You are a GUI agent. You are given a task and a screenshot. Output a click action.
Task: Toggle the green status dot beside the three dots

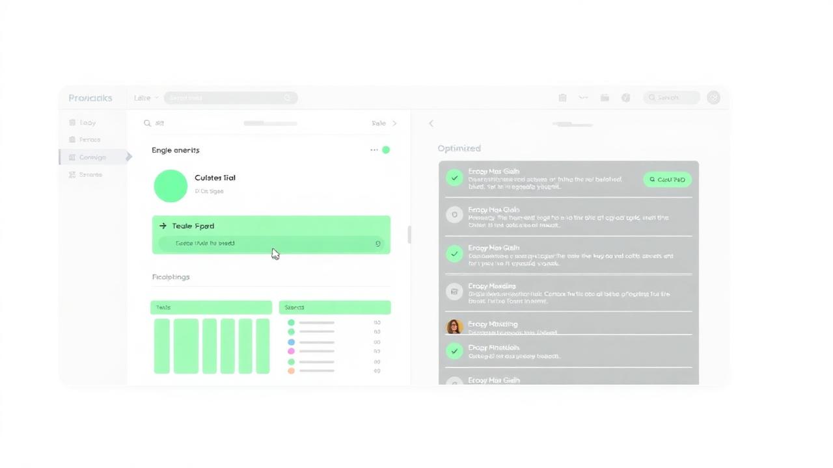(x=386, y=149)
